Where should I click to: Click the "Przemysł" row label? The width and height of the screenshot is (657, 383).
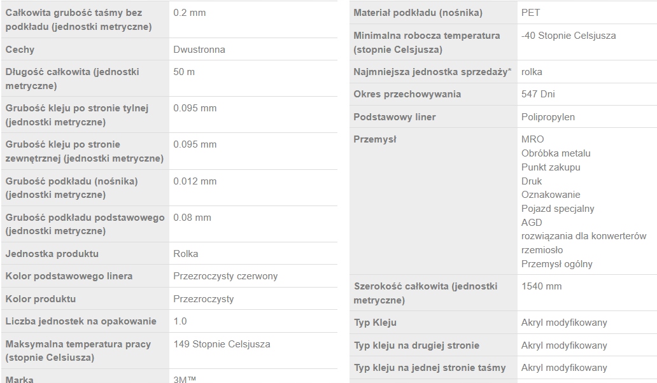375,139
